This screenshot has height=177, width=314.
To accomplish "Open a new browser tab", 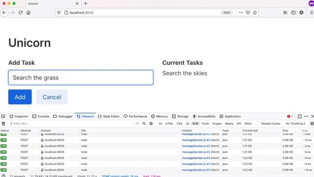I will 85,3.
